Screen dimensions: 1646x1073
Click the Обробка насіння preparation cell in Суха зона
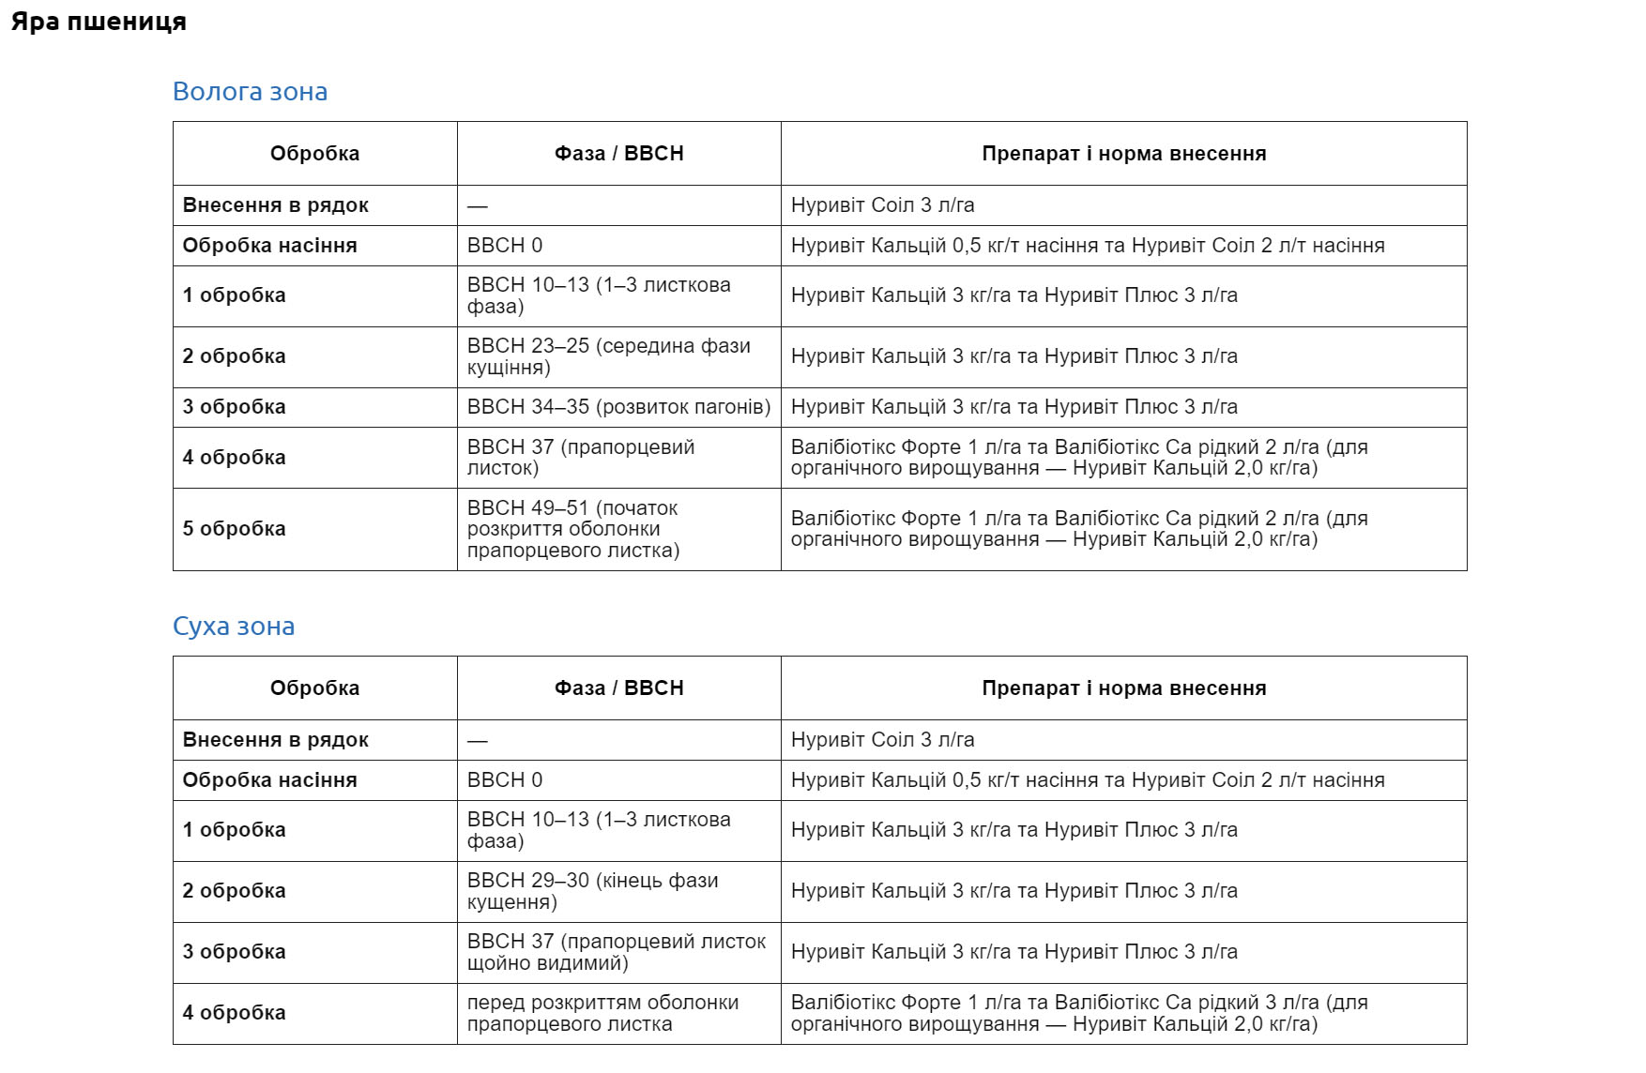pos(1124,780)
